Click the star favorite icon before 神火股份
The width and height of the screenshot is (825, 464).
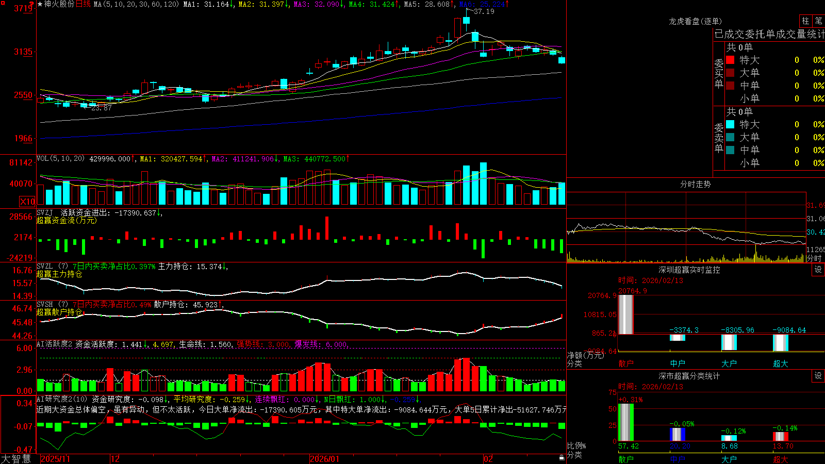tap(40, 4)
